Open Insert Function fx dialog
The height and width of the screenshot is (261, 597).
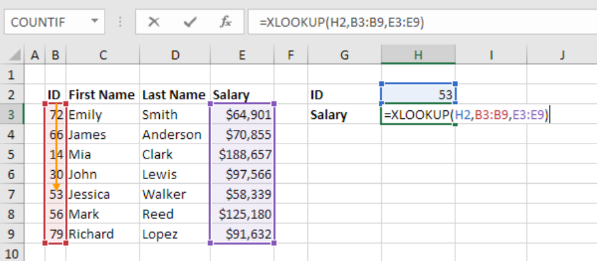coord(225,22)
